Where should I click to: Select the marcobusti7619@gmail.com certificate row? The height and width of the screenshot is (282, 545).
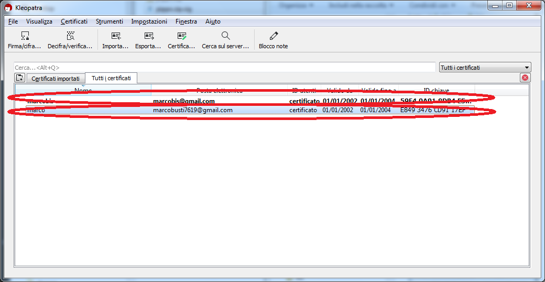(192, 110)
